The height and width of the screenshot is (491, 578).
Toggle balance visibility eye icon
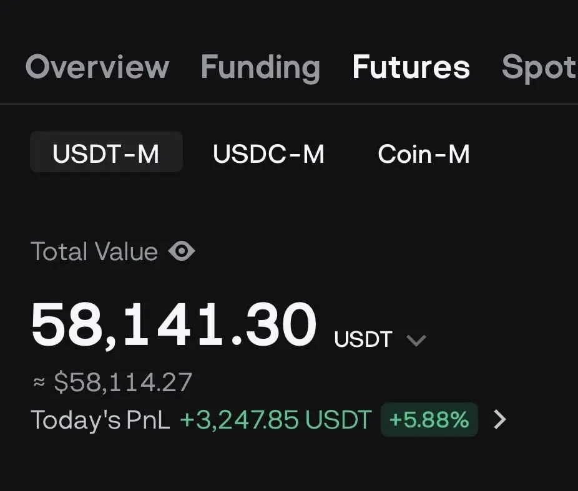tap(182, 251)
